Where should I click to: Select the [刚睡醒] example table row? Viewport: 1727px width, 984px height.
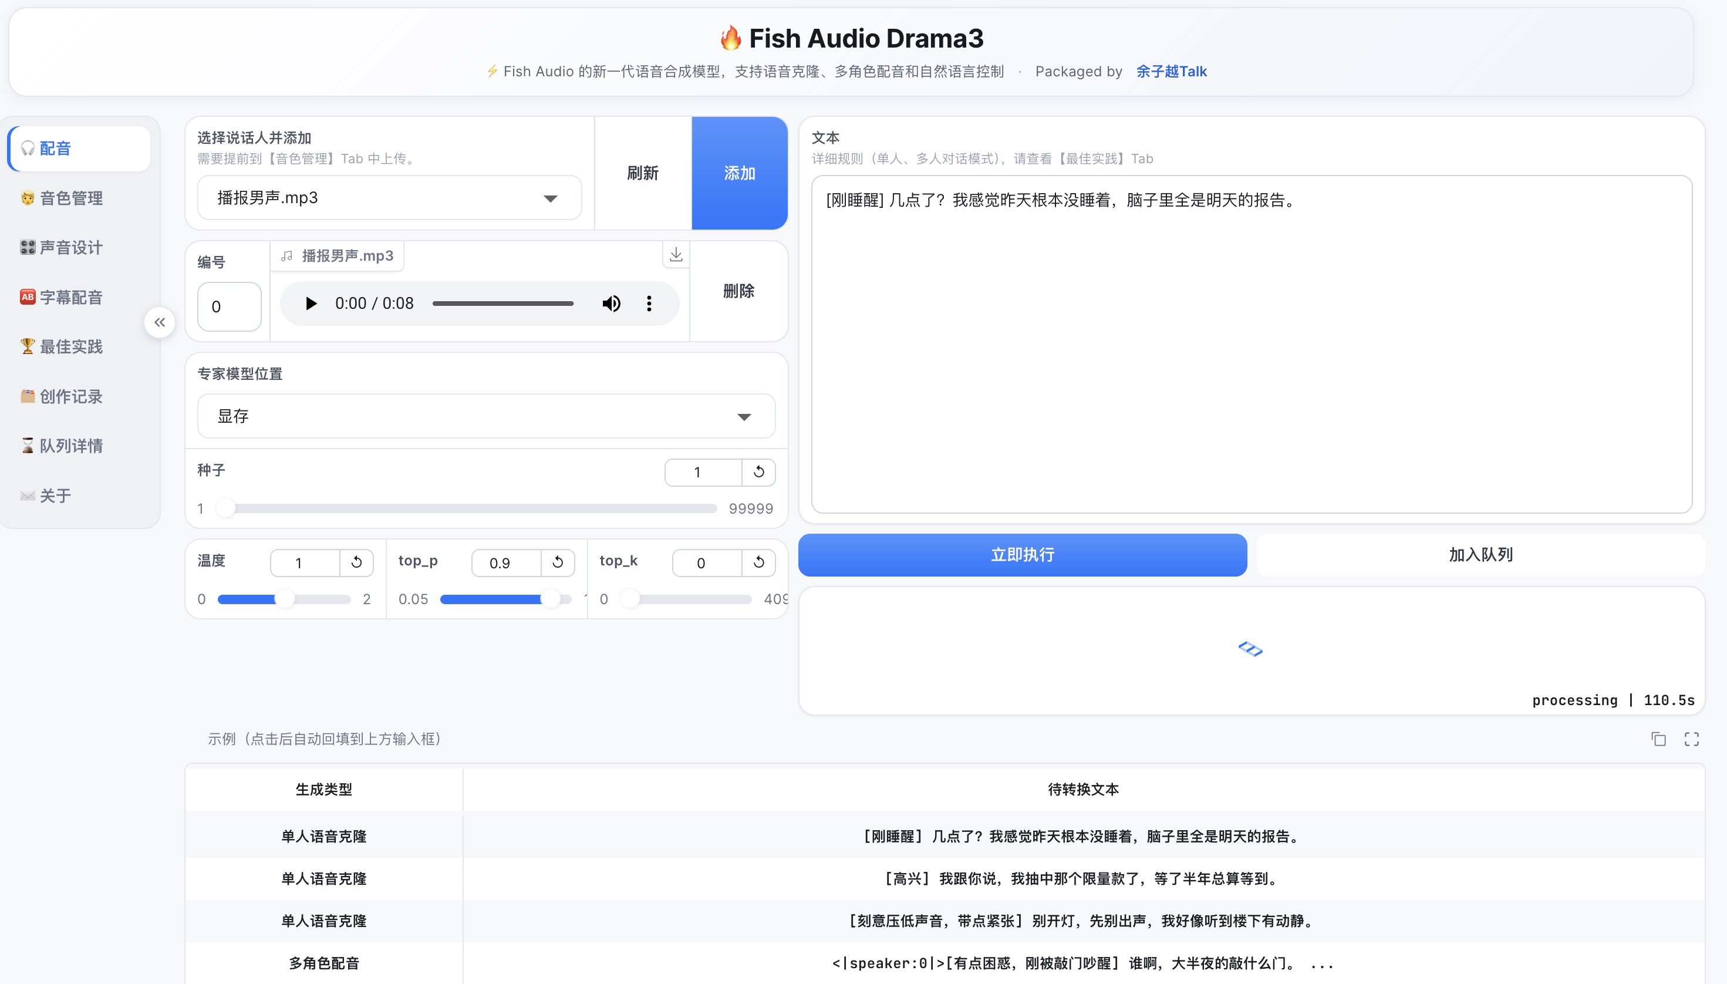945,836
